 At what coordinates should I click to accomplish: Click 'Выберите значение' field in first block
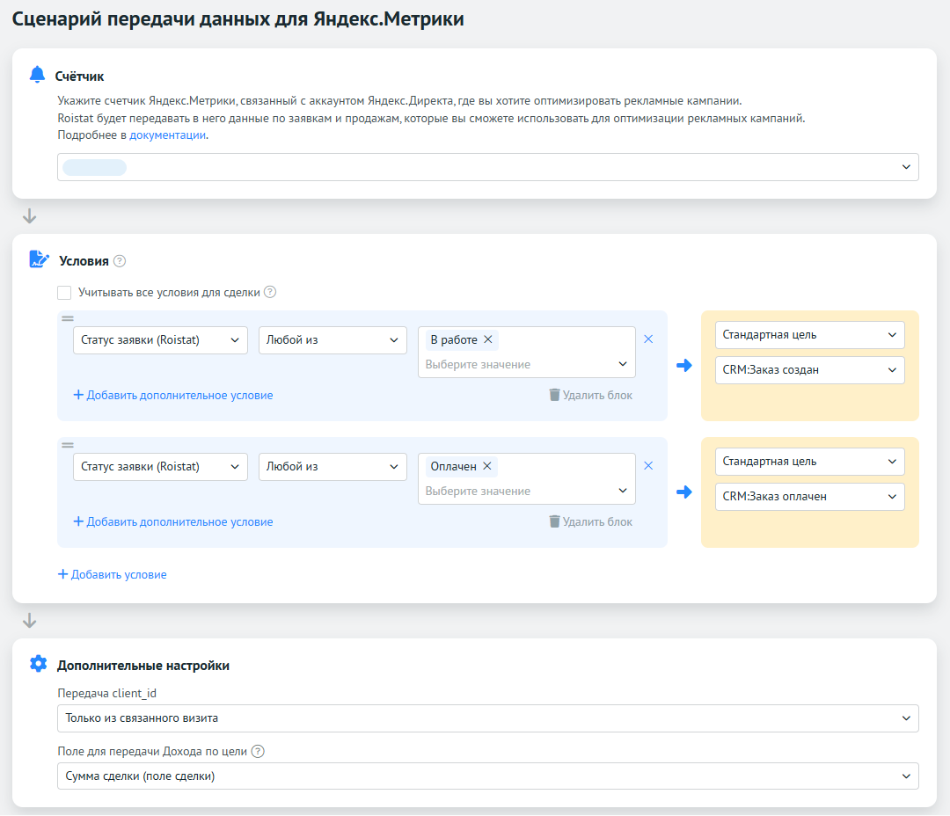519,364
